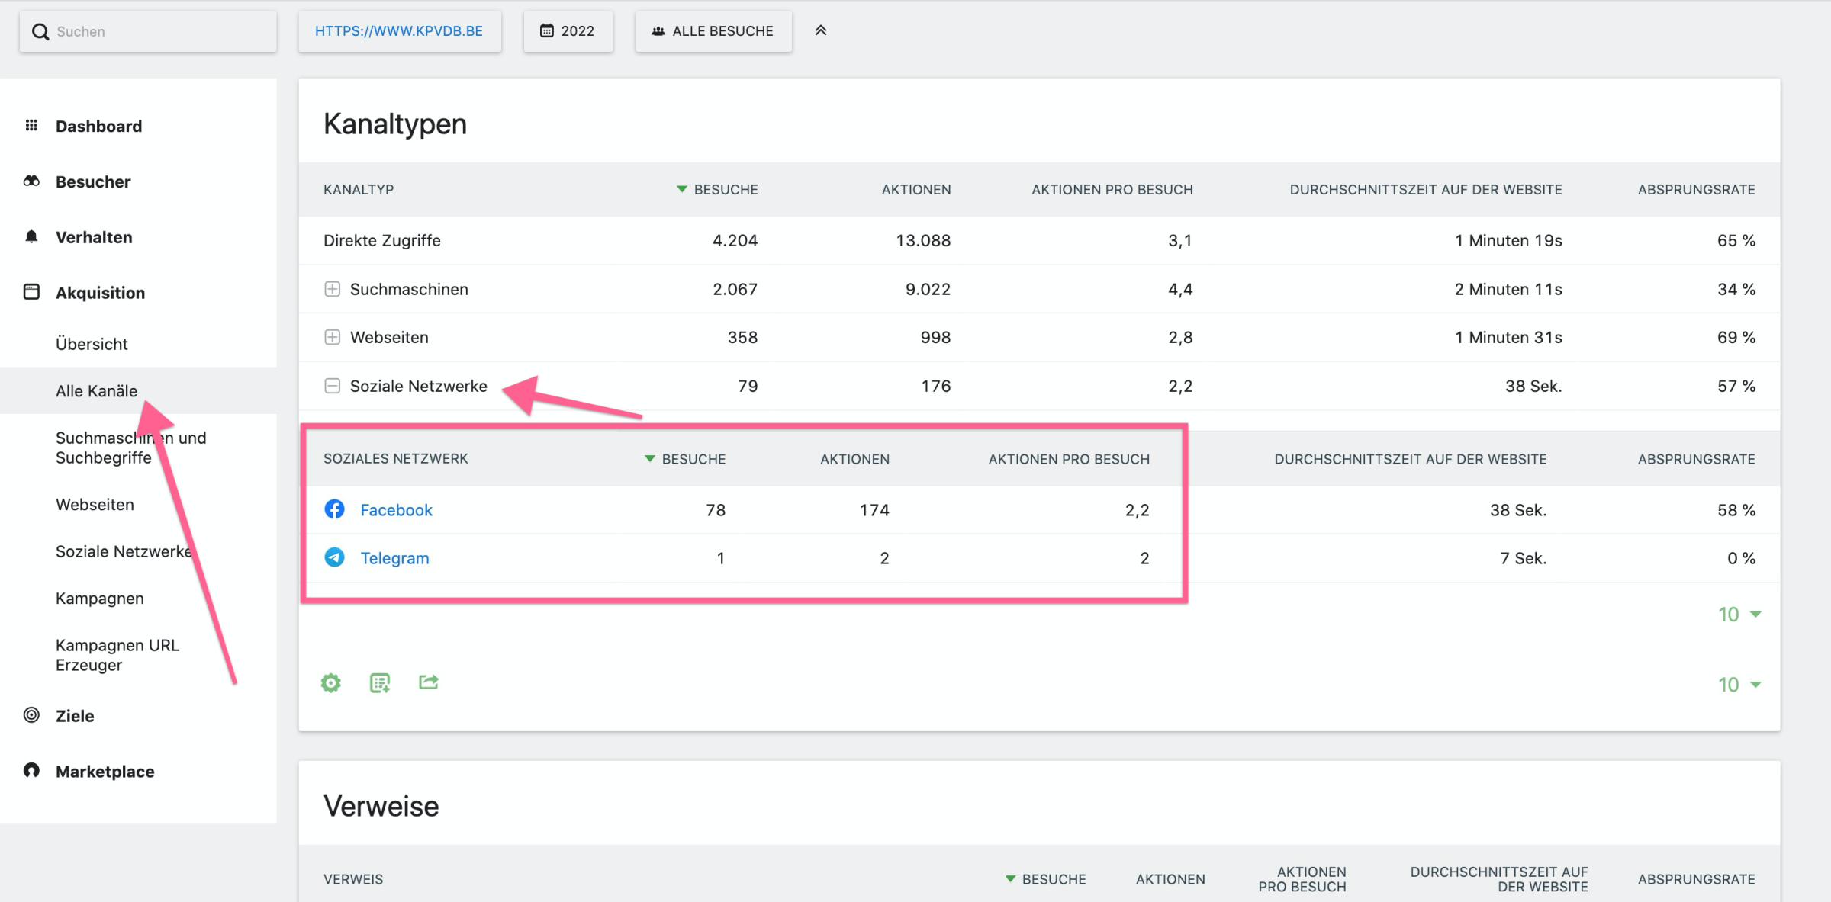
Task: Click the Facebook logo icon
Action: pos(334,509)
